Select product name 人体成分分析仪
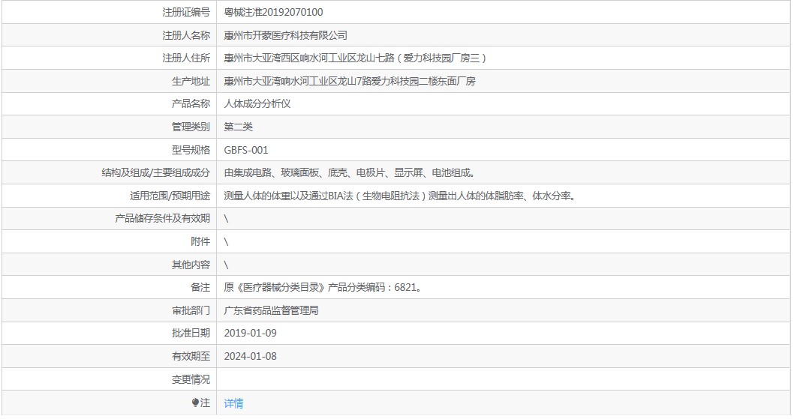The height and width of the screenshot is (419, 794). pos(257,103)
